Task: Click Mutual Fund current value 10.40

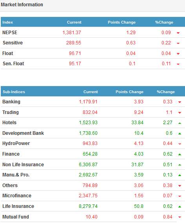Action: point(91,217)
